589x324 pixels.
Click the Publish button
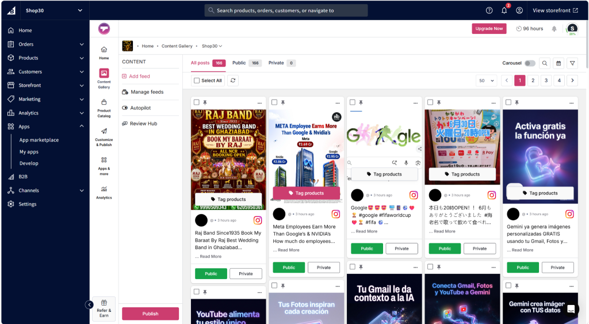tap(150, 314)
